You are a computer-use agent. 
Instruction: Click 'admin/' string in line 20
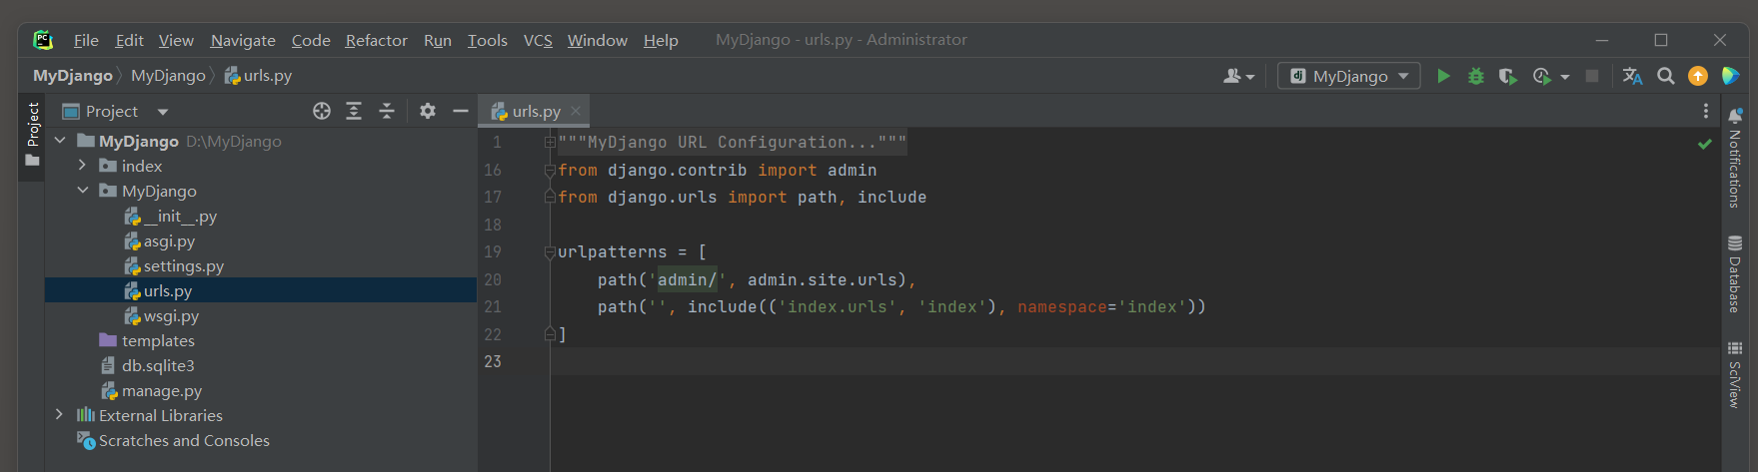[x=688, y=279]
